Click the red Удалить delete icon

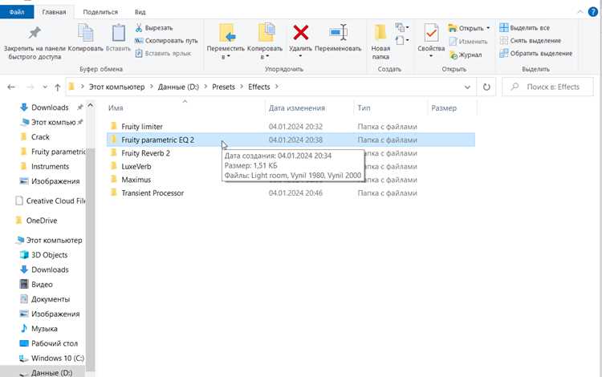(301, 32)
